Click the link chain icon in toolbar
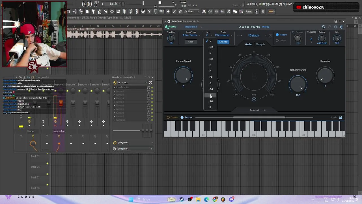This screenshot has height=204, width=362. tap(180, 11)
